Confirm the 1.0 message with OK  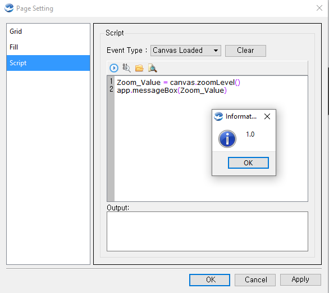248,163
